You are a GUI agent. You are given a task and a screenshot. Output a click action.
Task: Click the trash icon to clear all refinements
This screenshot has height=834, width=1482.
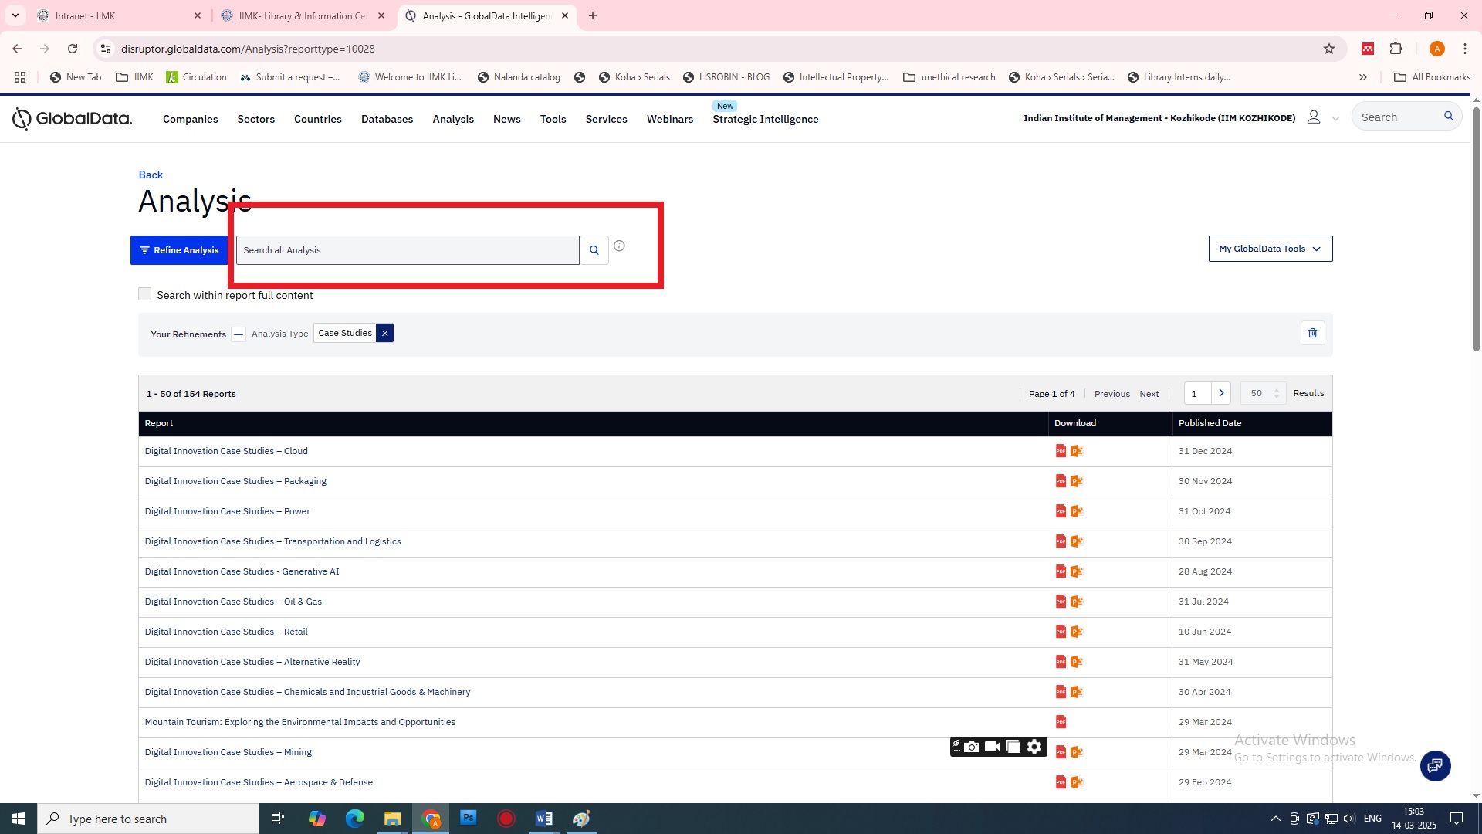tap(1312, 333)
